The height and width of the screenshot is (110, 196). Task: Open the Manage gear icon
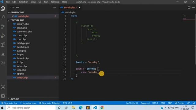click(3, 96)
